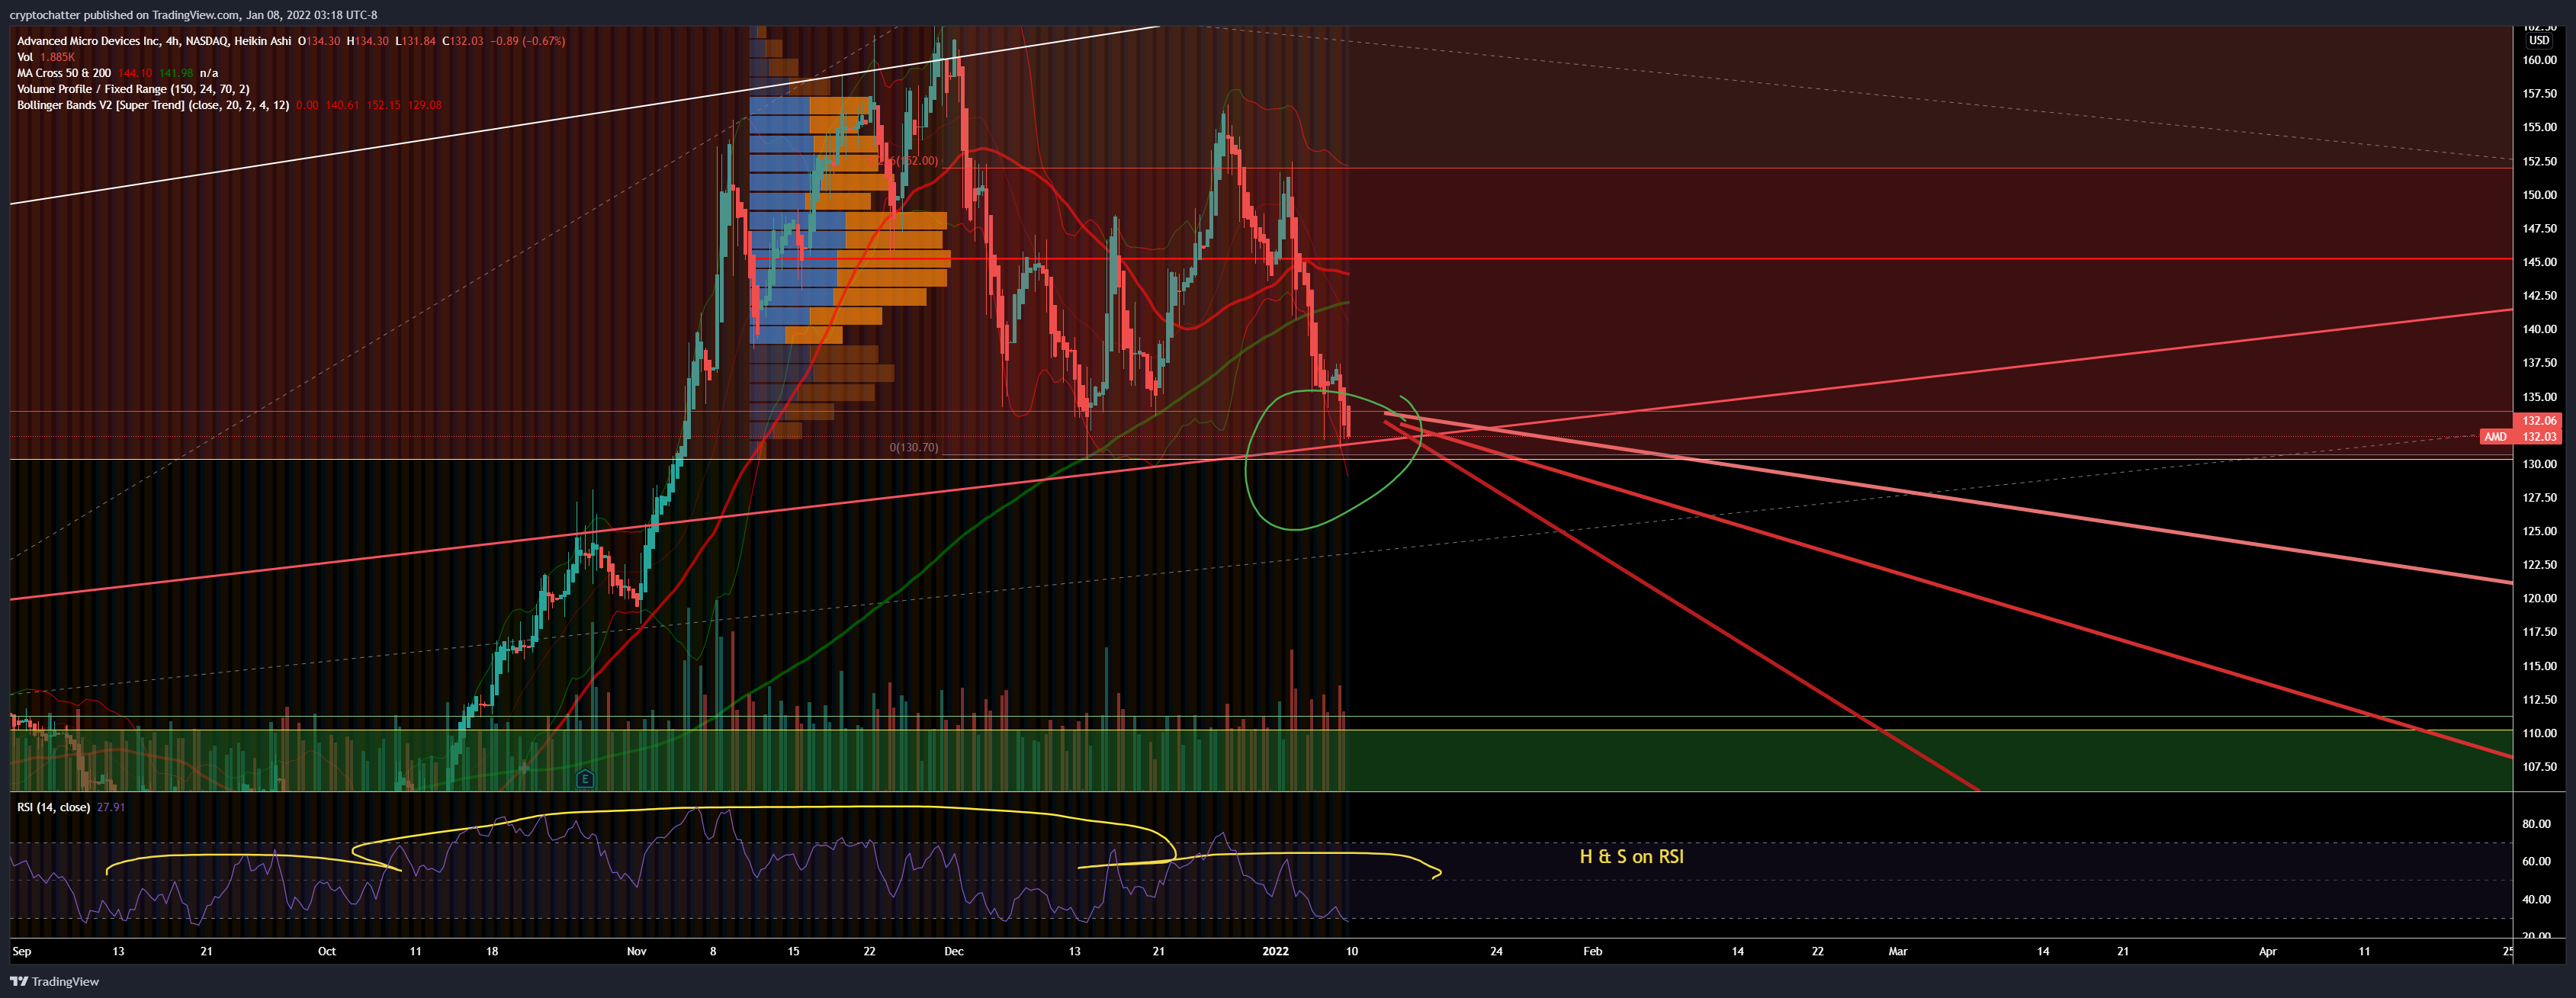Click the Nov date on time axis
Viewport: 2576px width, 998px height.
(636, 951)
